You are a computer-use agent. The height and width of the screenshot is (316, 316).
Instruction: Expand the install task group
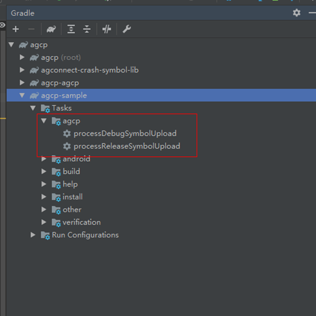pyautogui.click(x=44, y=196)
